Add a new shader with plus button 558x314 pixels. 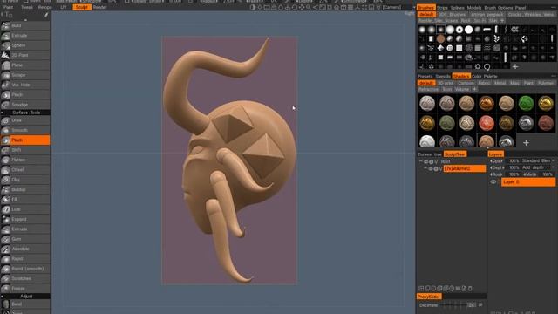[526, 143]
